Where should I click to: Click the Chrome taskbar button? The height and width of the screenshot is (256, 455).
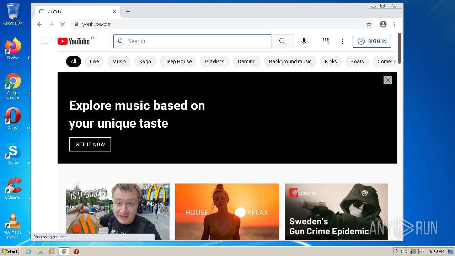[x=64, y=251]
